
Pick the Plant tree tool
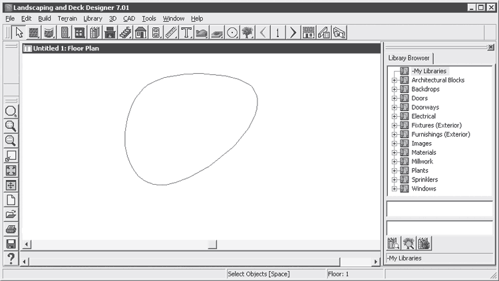point(248,33)
